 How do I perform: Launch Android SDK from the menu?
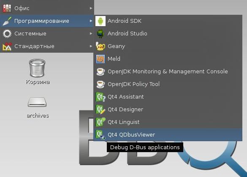tap(168, 21)
